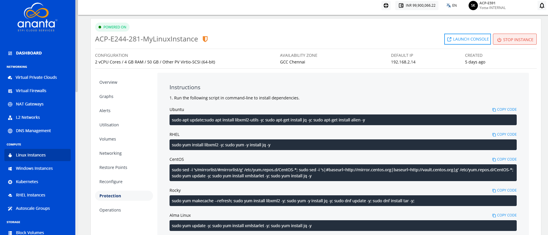
Task: Copy the CentOS script code
Action: coord(505,159)
